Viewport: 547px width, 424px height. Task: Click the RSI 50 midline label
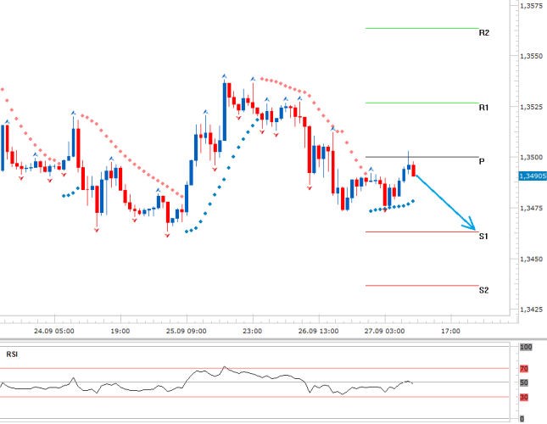[524, 382]
